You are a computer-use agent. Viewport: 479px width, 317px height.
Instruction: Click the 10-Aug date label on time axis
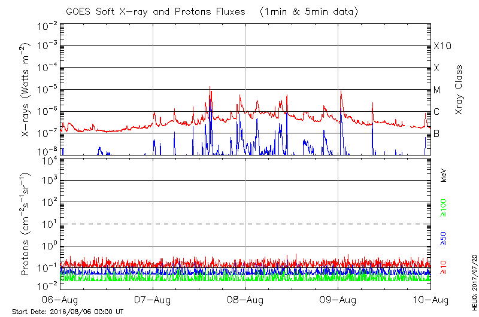coord(430,299)
